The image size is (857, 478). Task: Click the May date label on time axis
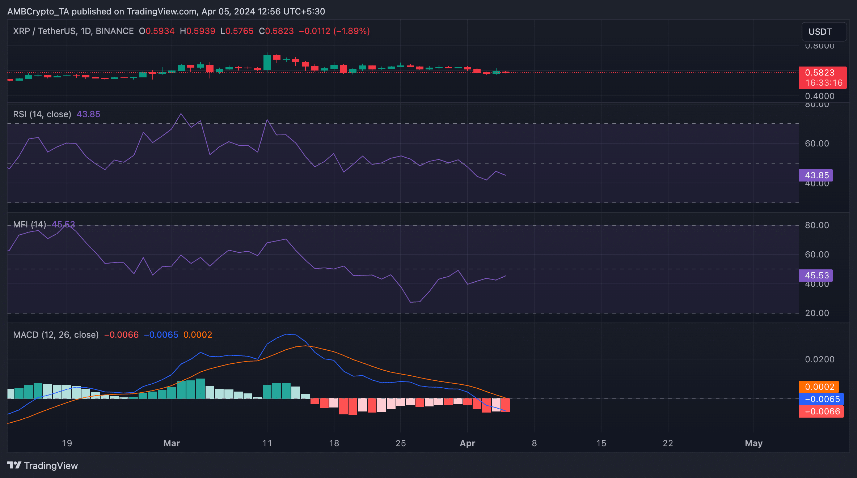tap(753, 443)
